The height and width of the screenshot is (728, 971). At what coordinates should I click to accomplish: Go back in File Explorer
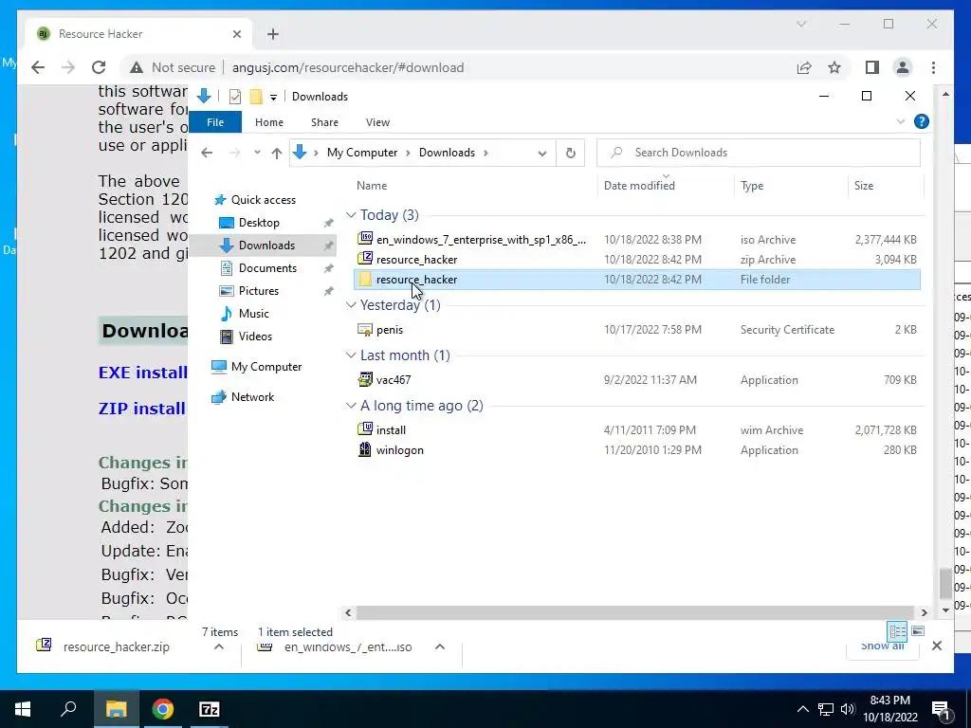pyautogui.click(x=207, y=153)
